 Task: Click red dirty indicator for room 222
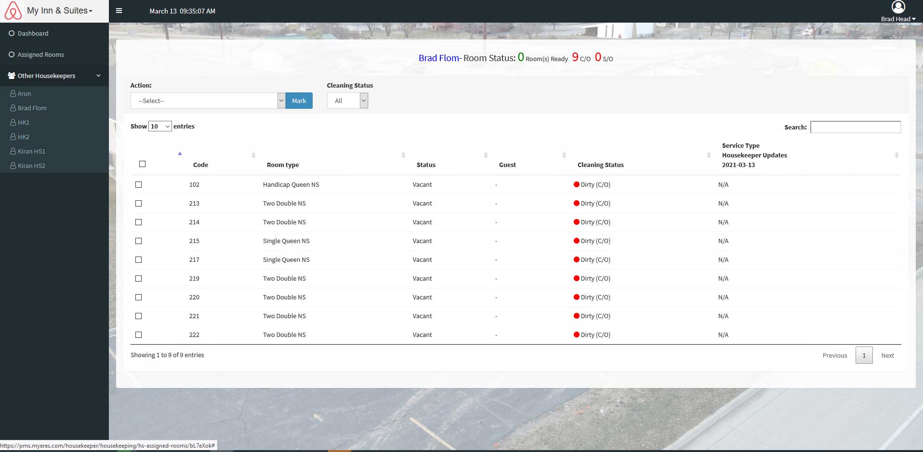[x=577, y=335]
